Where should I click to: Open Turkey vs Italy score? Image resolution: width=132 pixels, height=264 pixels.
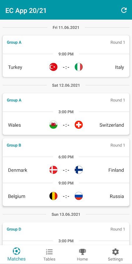pos(66,67)
